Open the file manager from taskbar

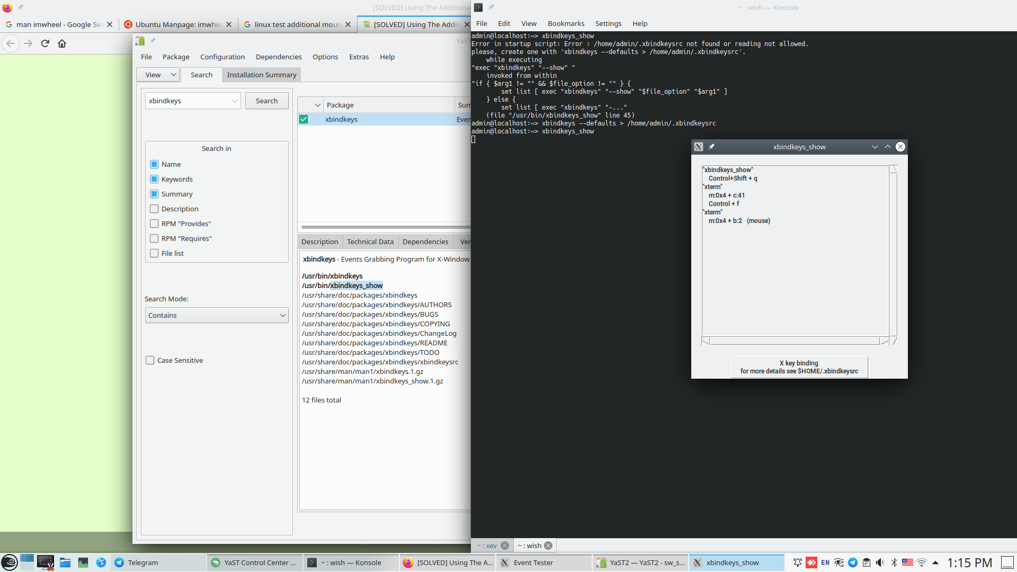pyautogui.click(x=65, y=562)
